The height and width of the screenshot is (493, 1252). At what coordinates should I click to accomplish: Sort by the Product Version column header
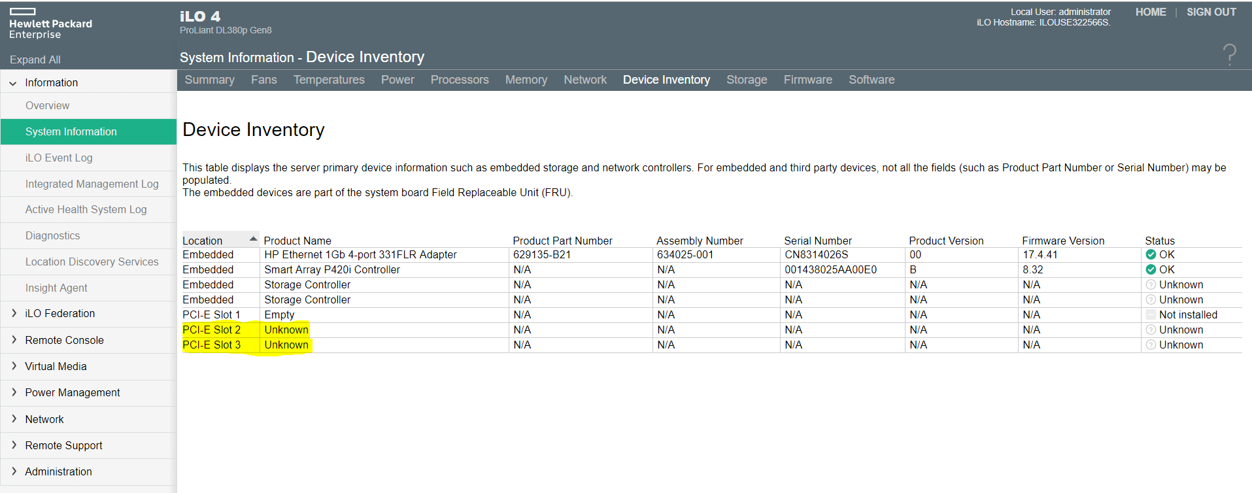pos(946,241)
